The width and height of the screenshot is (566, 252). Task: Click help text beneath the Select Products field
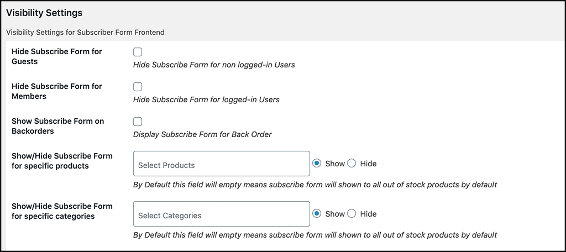point(315,185)
